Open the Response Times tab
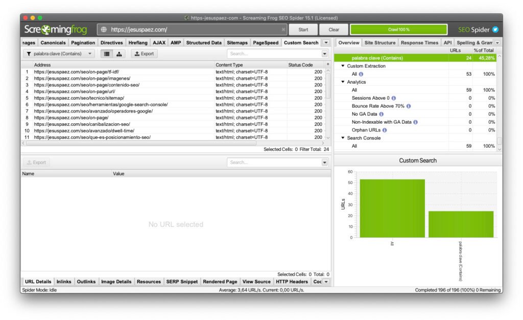 tap(420, 43)
